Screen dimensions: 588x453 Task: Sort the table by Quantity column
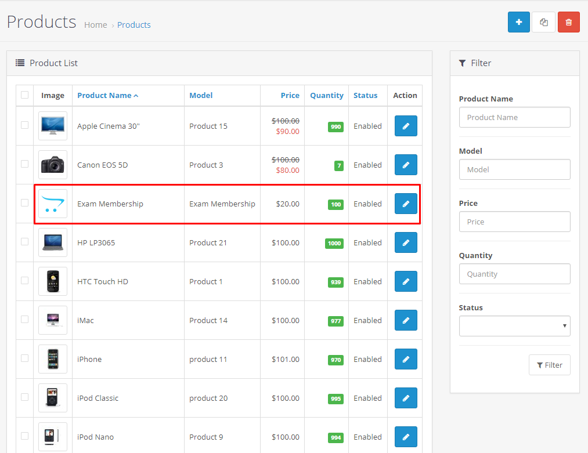pyautogui.click(x=327, y=96)
